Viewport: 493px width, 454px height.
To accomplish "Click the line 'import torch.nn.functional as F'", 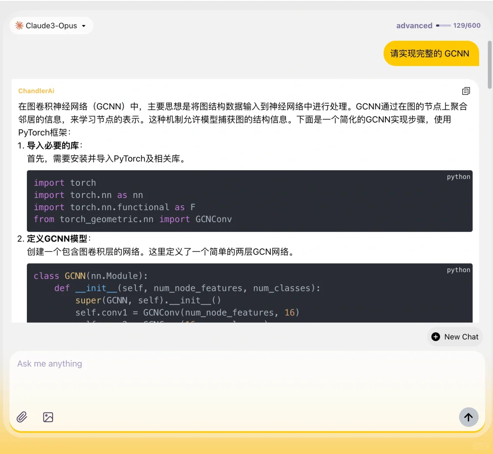I will click(114, 207).
